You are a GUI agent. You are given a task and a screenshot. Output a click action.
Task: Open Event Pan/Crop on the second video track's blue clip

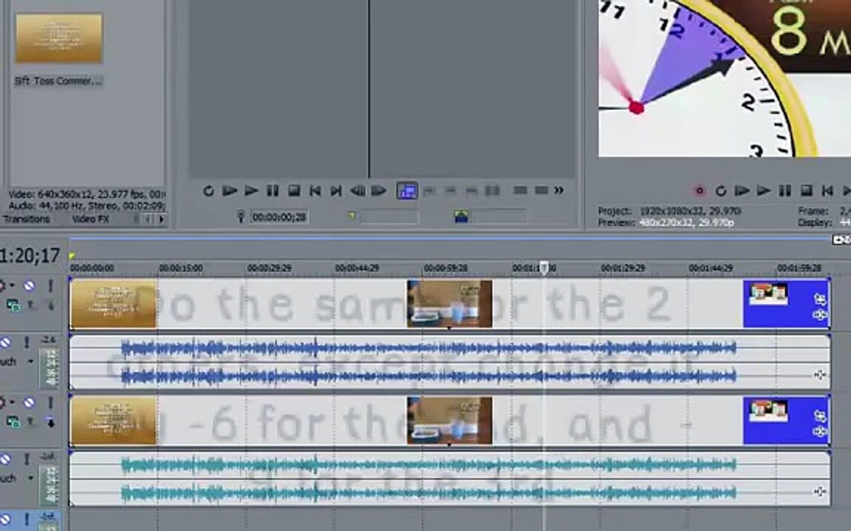pos(819,416)
